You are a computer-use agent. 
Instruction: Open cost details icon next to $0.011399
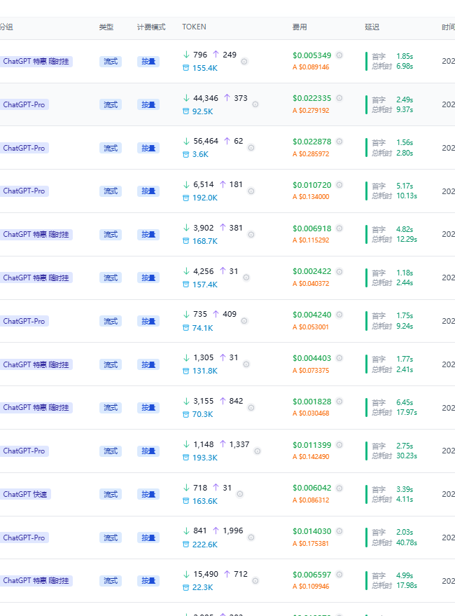click(x=339, y=445)
